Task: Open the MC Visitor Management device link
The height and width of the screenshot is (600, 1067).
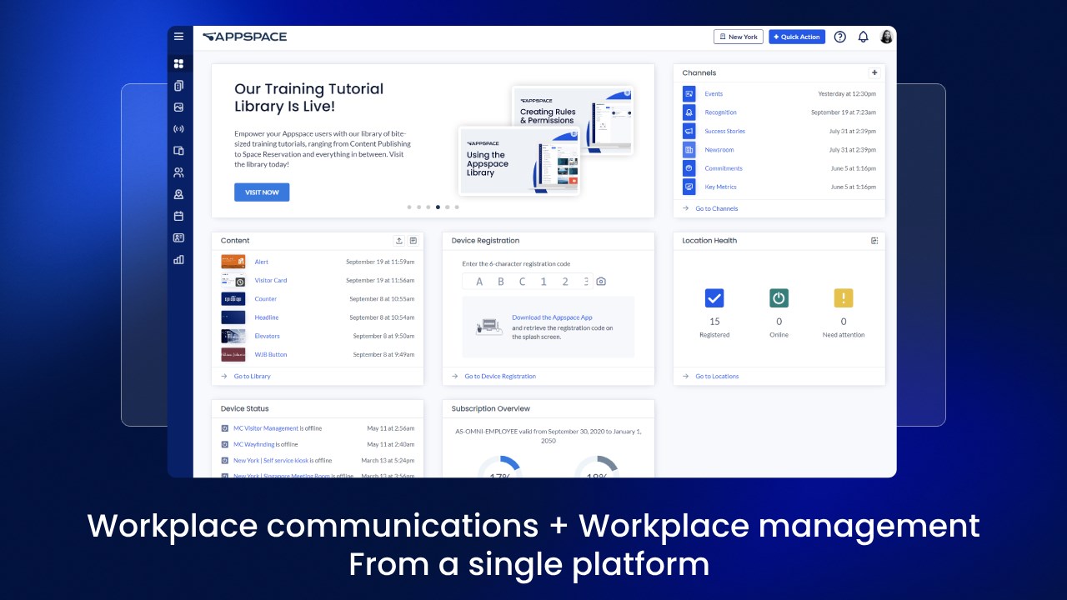Action: tap(266, 428)
